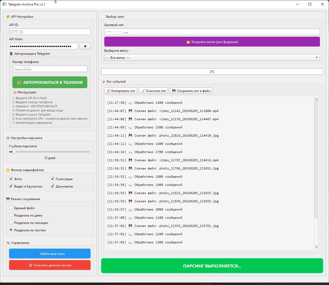Choose Разделить по месяцам option

point(11,223)
